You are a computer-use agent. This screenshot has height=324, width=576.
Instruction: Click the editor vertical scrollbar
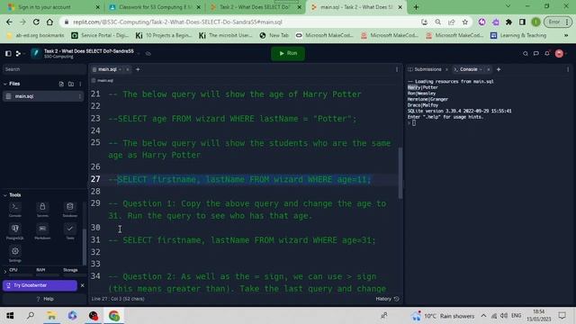point(400,173)
